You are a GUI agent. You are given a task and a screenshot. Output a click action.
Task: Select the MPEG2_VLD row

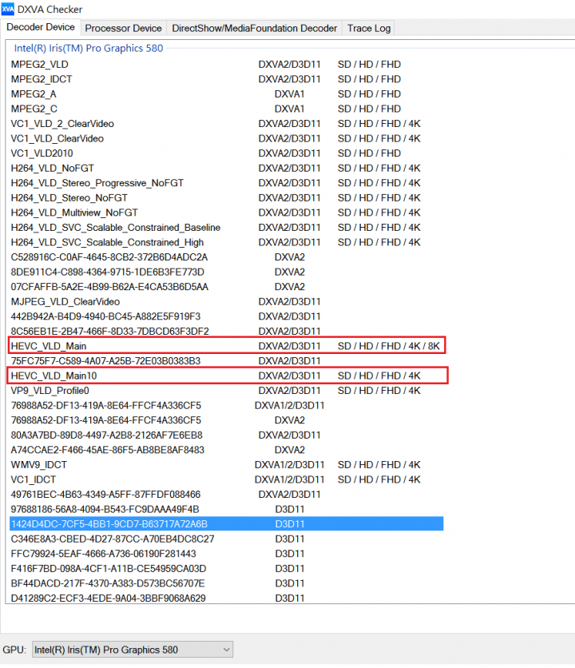click(x=227, y=65)
